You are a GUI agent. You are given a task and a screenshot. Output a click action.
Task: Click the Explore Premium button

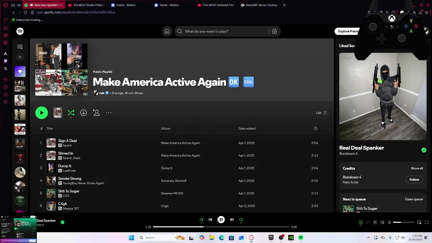(348, 31)
